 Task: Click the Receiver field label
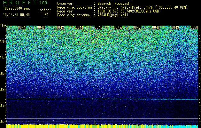click(65, 11)
